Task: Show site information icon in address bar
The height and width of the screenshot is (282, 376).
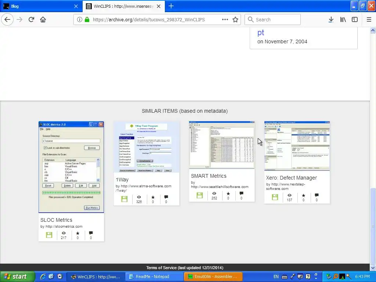Action: click(80, 20)
